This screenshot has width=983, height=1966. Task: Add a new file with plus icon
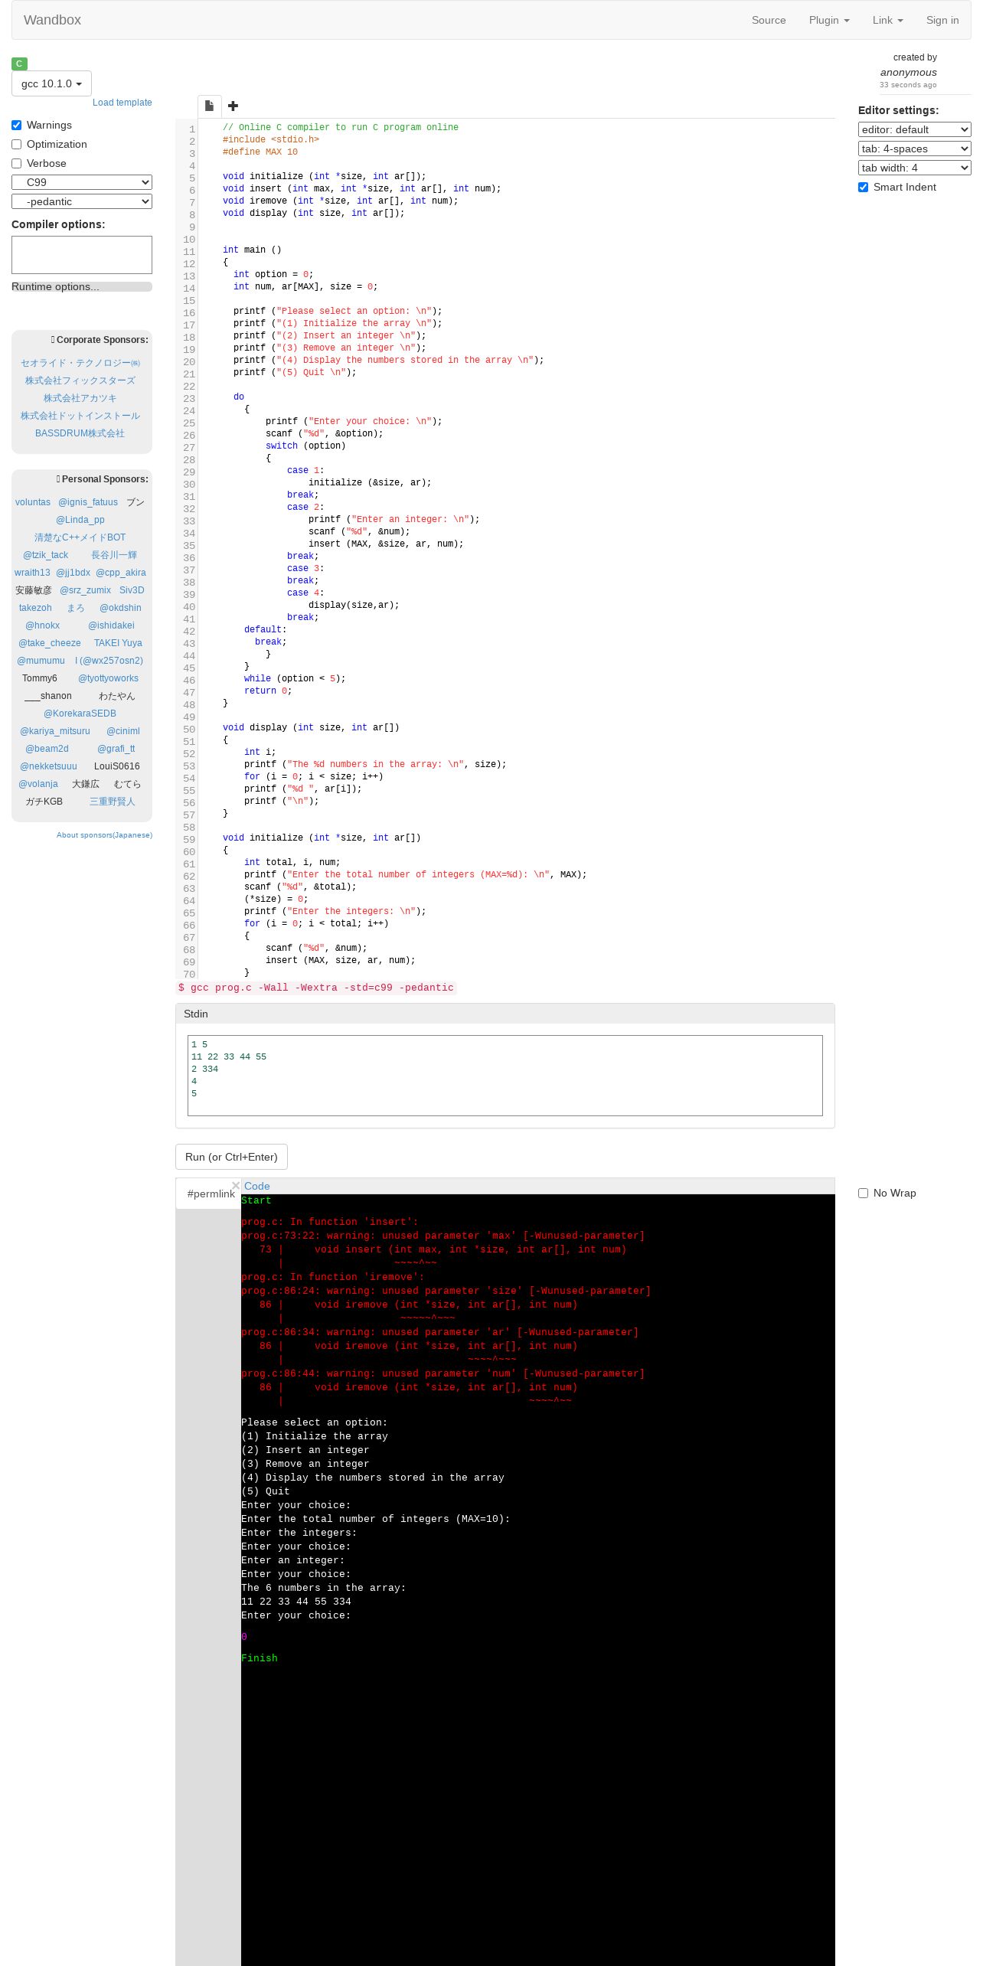point(234,106)
